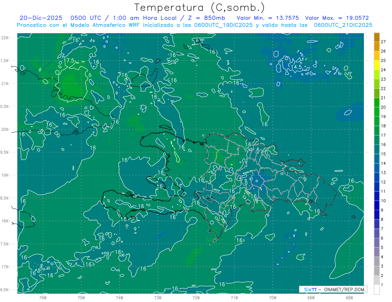
Task: Click the colorbar label "24"
Action: pos(384,70)
